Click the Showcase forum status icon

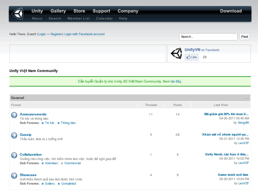click(x=14, y=176)
